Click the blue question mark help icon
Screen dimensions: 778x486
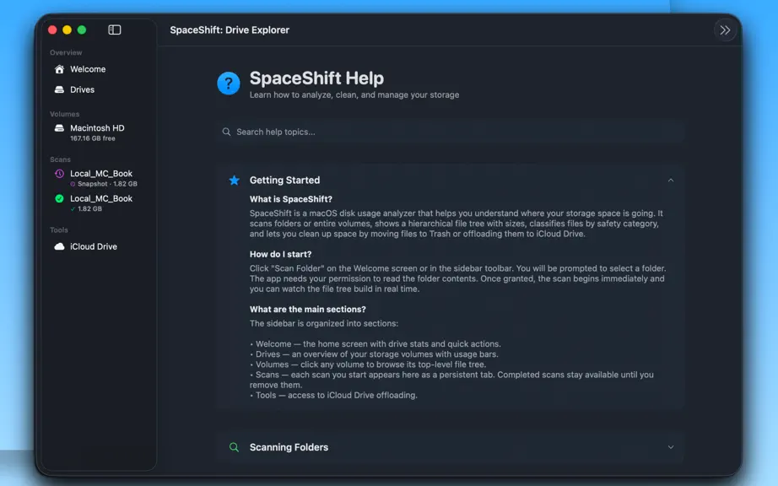[x=229, y=84]
